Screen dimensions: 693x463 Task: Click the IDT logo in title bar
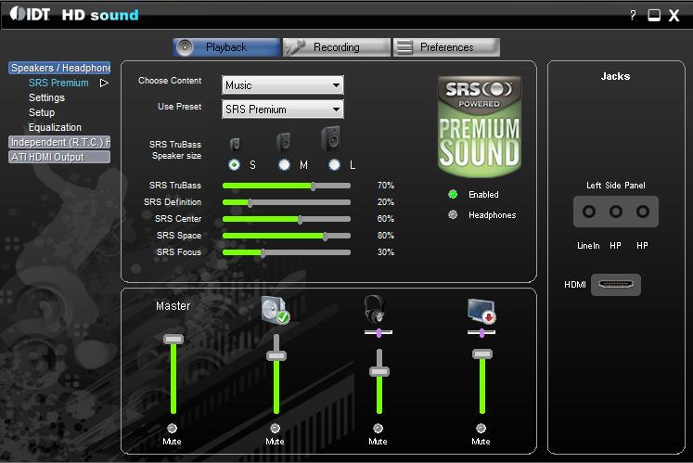[x=30, y=14]
